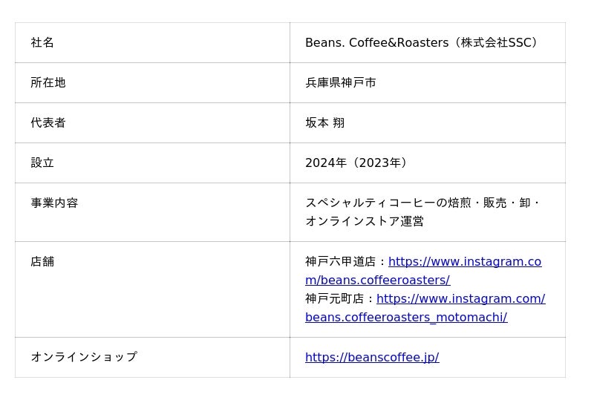Select the オンラインショップ row label
The image size is (594, 400).
click(84, 357)
